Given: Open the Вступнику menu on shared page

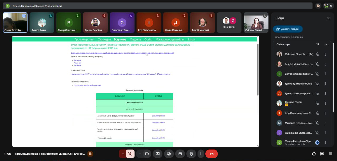Looking at the screenshot, I should coord(120,39).
